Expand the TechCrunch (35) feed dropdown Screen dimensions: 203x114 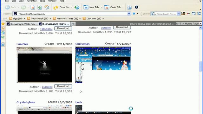(x=50, y=19)
